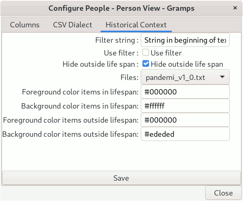Click the 'Use filter' checkbox label text

point(166,53)
